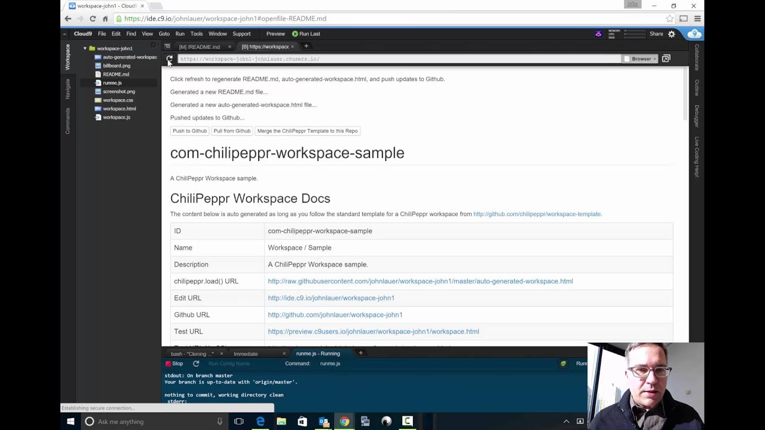
Task: Close the https://workspace preview tab
Action: click(292, 47)
